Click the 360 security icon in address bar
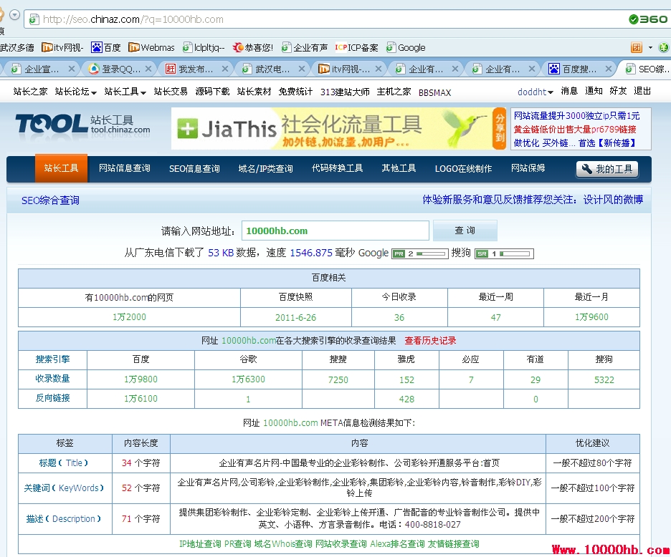671x557 pixels. [x=647, y=19]
